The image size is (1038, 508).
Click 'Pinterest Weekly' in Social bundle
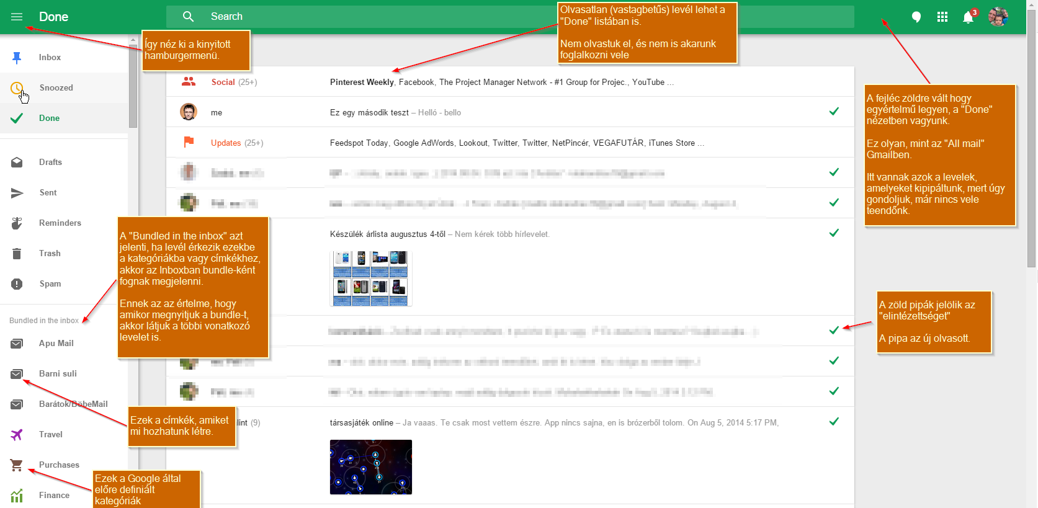(362, 82)
